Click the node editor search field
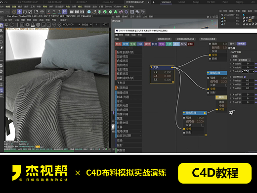 pyautogui.click(x=135, y=39)
